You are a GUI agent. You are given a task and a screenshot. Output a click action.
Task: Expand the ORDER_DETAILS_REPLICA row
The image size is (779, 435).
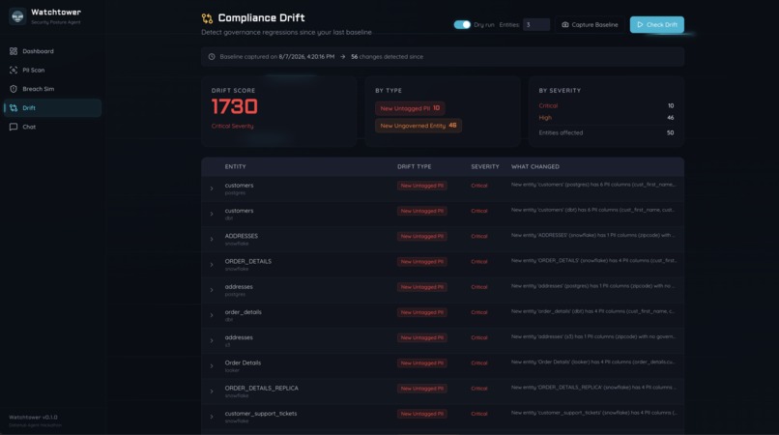tap(212, 391)
